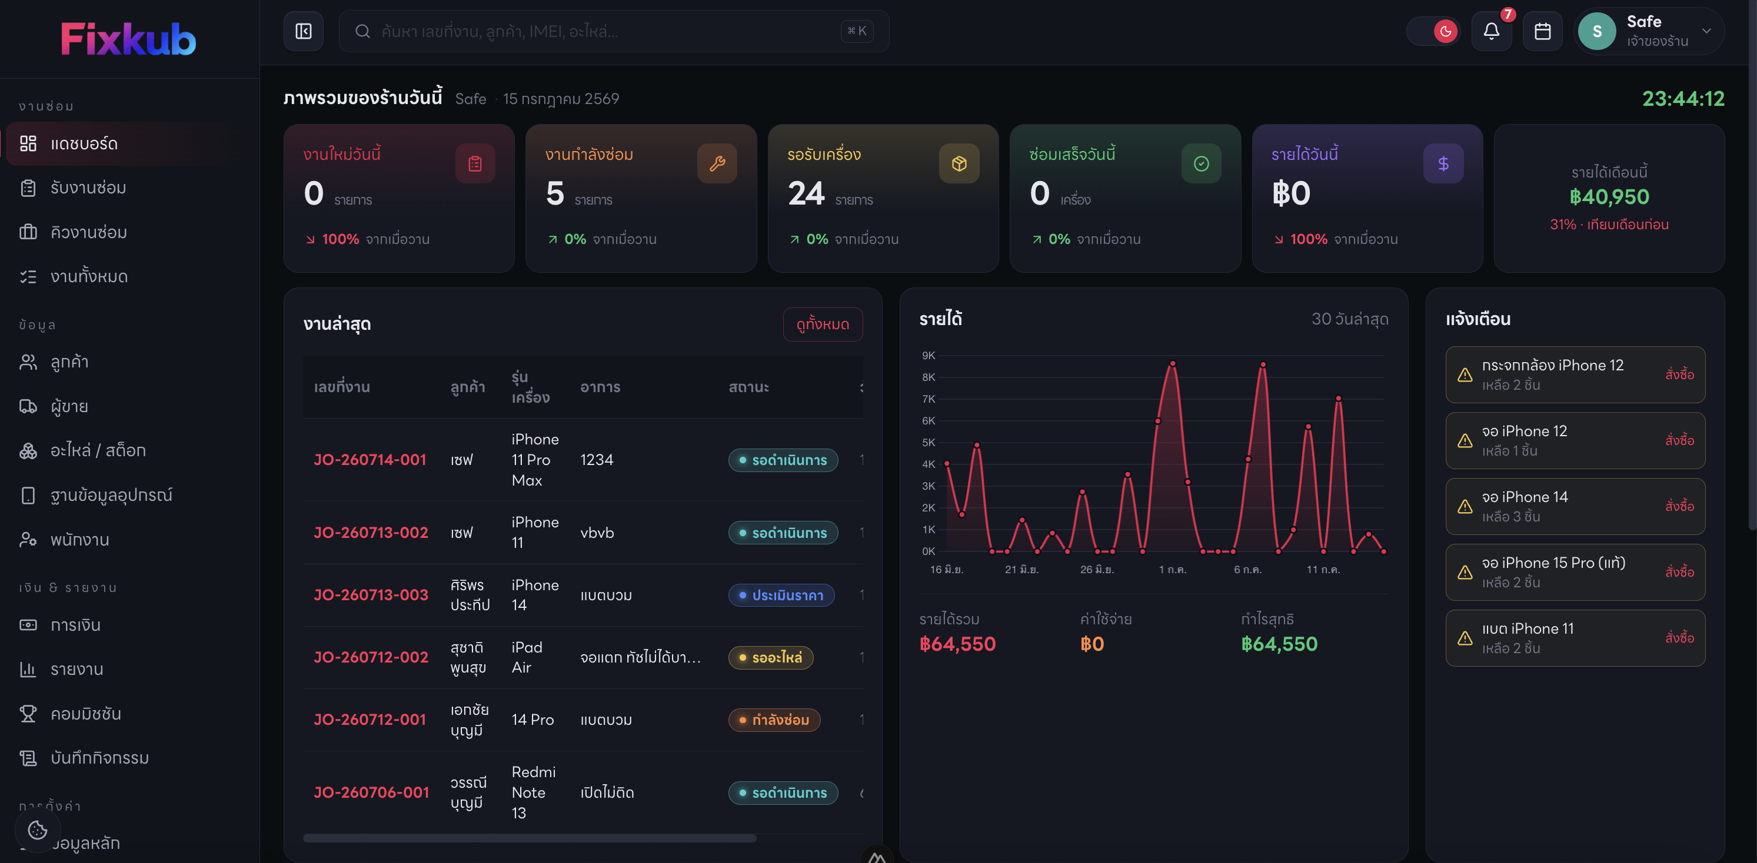The width and height of the screenshot is (1757, 863).
Task: Click the horizontal scrollbar under the jobs table
Action: [530, 838]
